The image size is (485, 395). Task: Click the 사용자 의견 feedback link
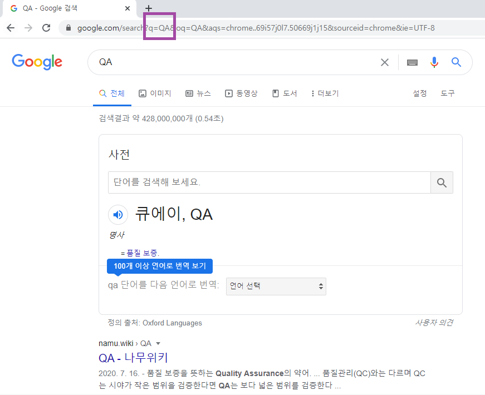434,323
